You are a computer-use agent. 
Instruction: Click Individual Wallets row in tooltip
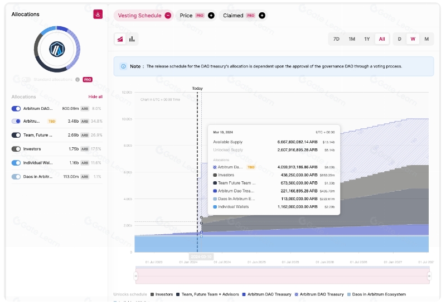point(274,207)
